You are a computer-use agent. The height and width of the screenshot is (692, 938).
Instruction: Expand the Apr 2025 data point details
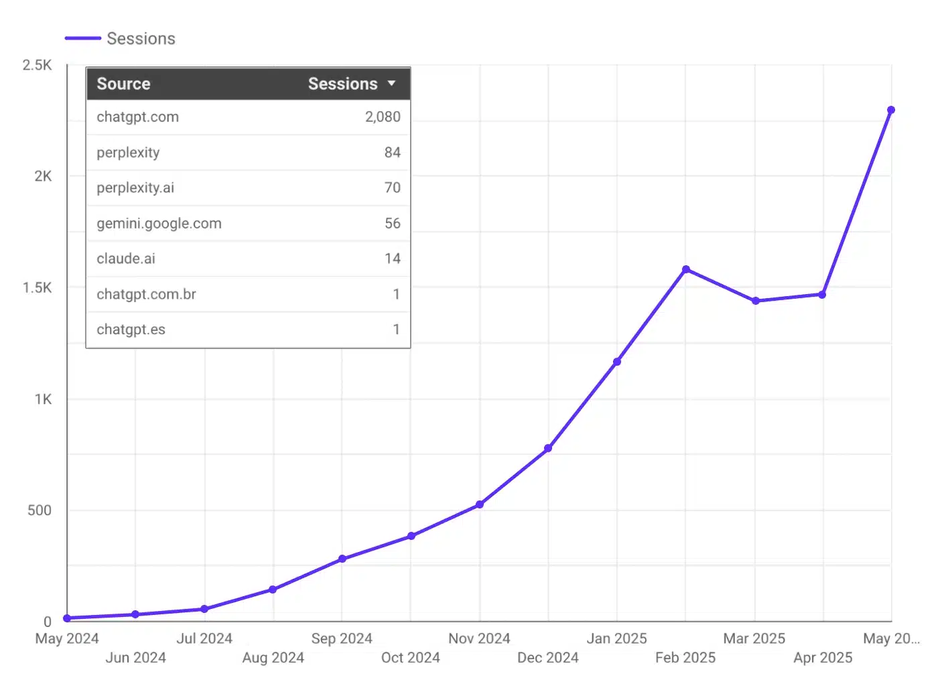click(x=821, y=294)
